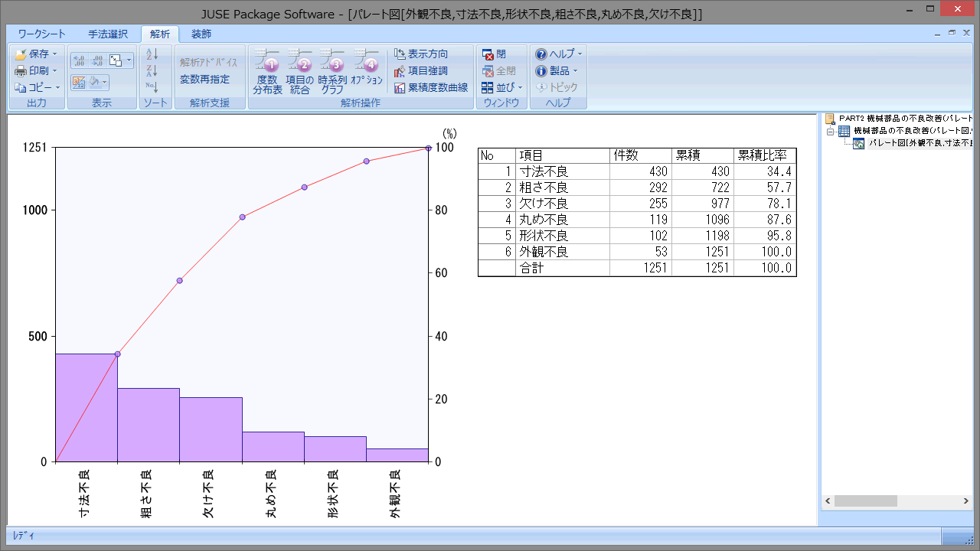Switch to the 装飾 tab
Viewport: 980px width, 551px height.
201,34
